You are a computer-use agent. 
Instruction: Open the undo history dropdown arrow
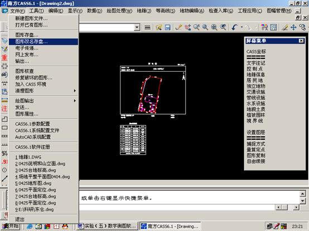[x=242, y=27]
